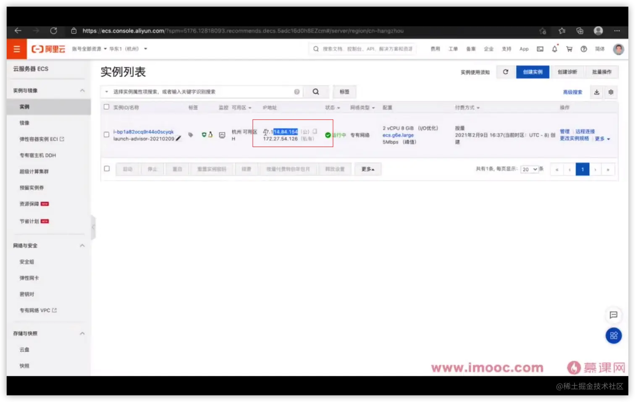The height and width of the screenshot is (402, 635).
Task: Open the 华东1（杭州） region selector
Action: coord(128,49)
